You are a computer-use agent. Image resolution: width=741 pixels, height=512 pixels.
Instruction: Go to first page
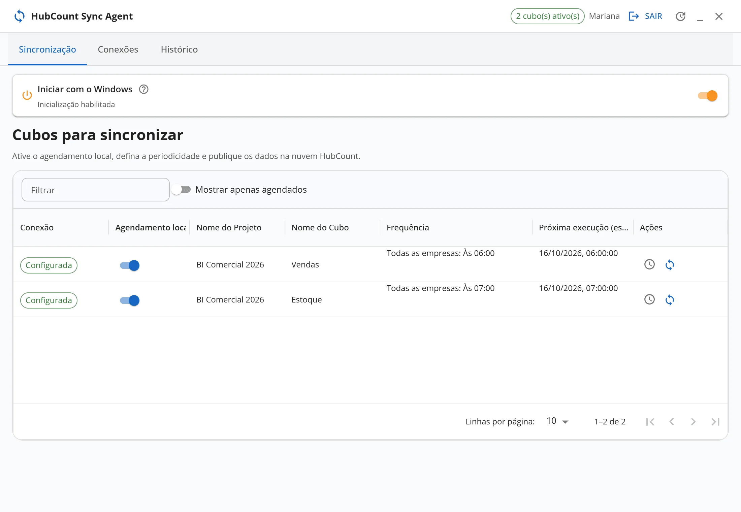click(x=650, y=422)
